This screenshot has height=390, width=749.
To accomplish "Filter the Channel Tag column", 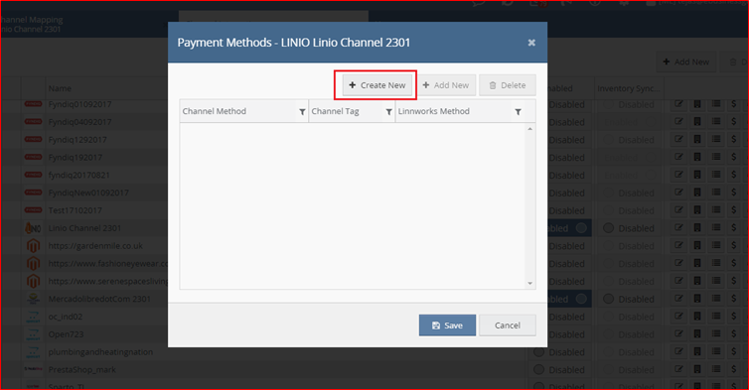I will pyautogui.click(x=388, y=112).
